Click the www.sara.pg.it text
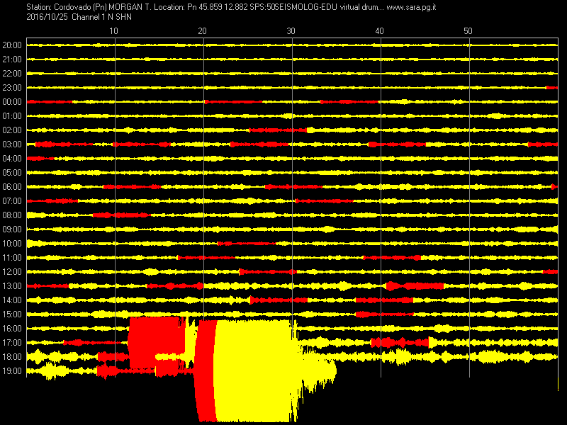Image resolution: width=567 pixels, height=425 pixels. click(x=411, y=7)
